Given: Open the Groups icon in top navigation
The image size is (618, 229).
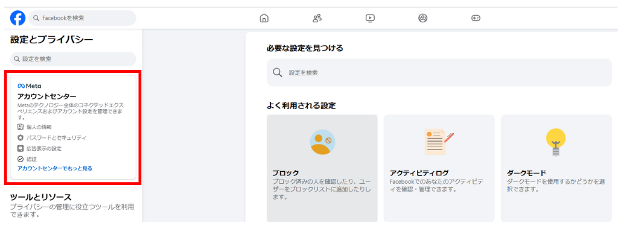Looking at the screenshot, I should (x=423, y=18).
